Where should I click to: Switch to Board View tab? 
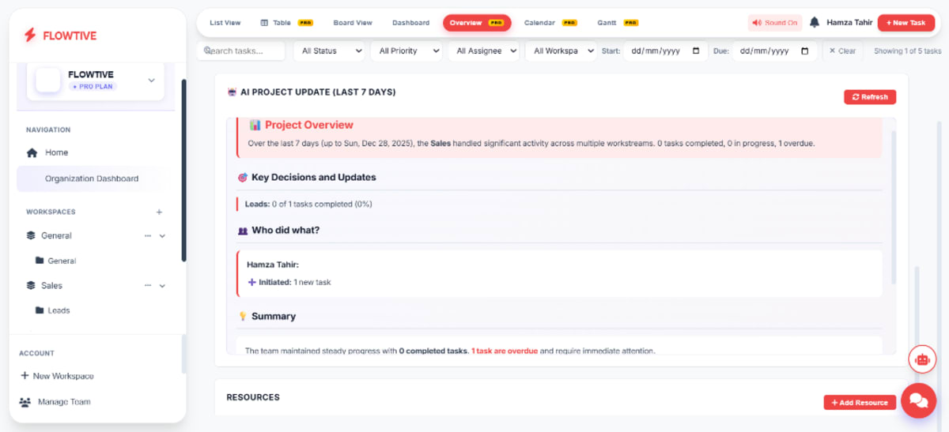353,23
